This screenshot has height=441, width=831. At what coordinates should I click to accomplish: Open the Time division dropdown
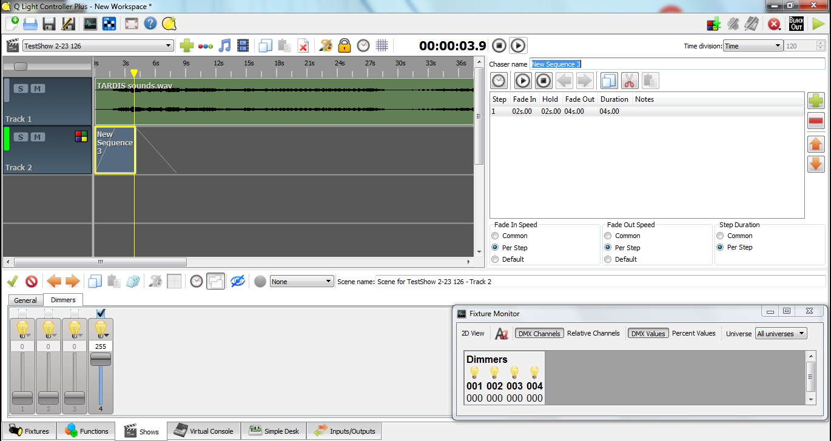coord(753,46)
